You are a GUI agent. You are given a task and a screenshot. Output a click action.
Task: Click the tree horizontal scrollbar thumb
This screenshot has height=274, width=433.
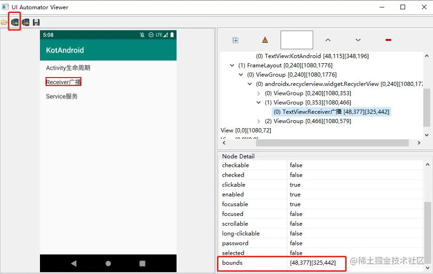(x=332, y=143)
